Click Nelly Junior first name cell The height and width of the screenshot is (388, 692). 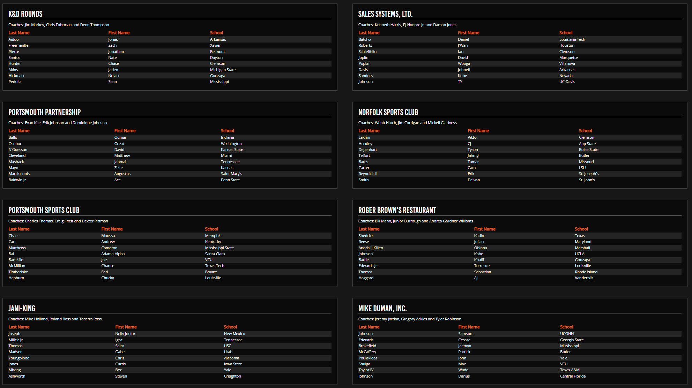coord(125,334)
